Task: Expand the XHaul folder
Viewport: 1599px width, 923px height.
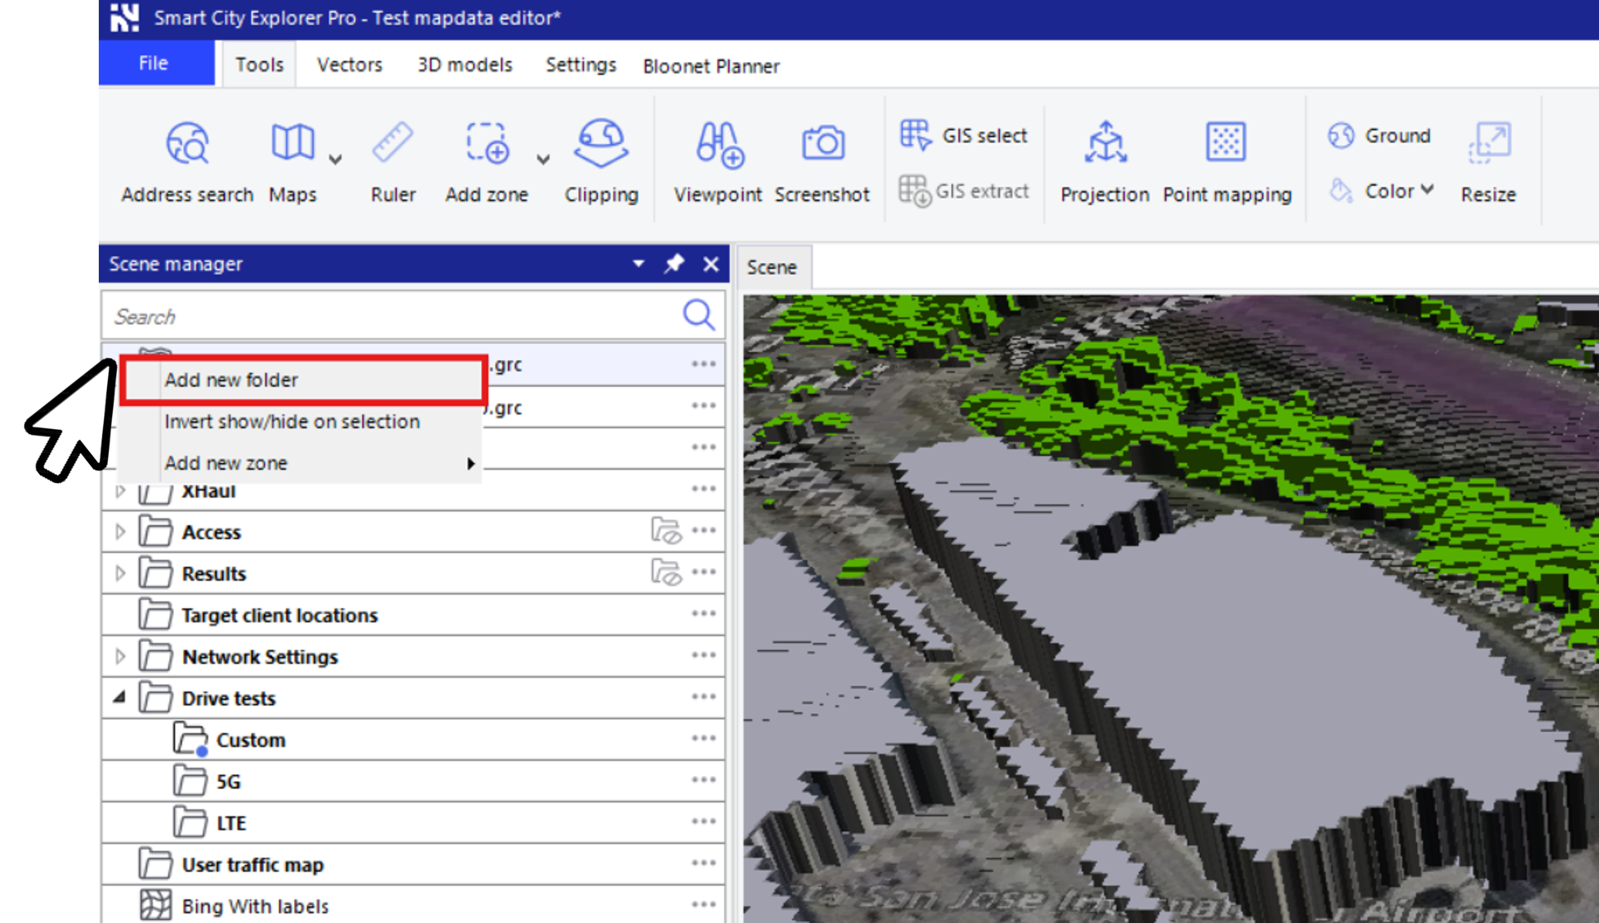Action: [x=120, y=490]
